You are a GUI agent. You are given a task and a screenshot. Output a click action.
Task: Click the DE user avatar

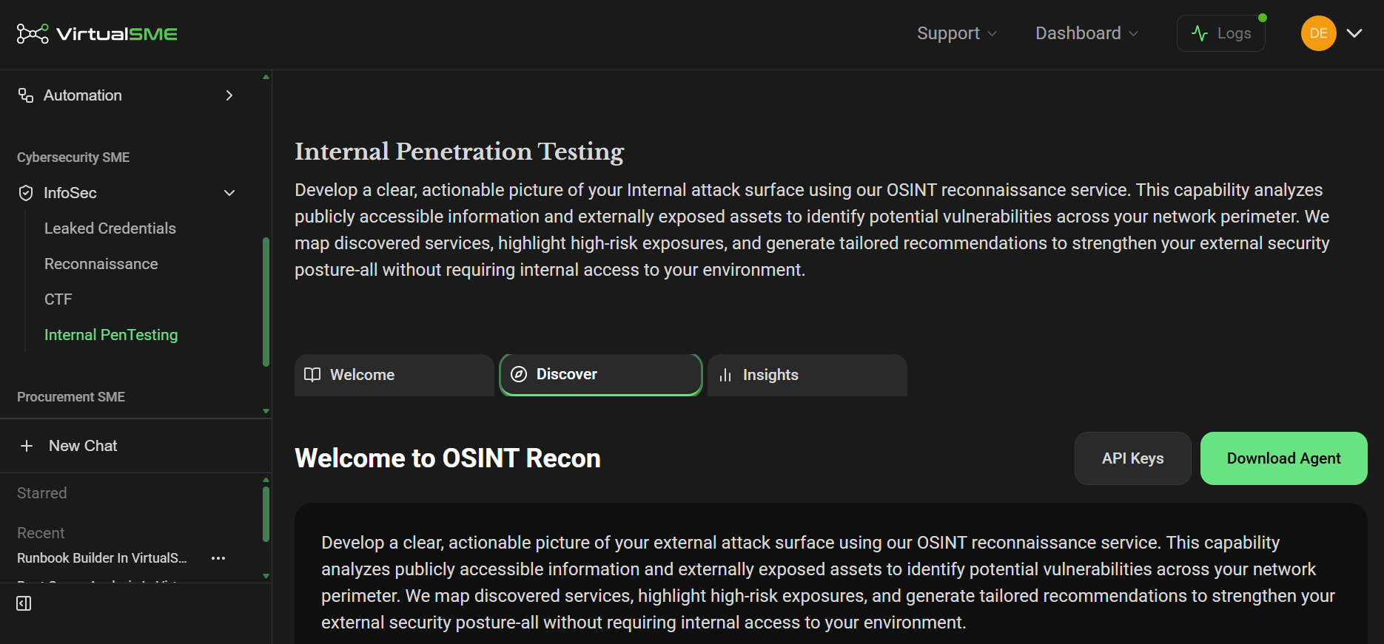tap(1318, 33)
